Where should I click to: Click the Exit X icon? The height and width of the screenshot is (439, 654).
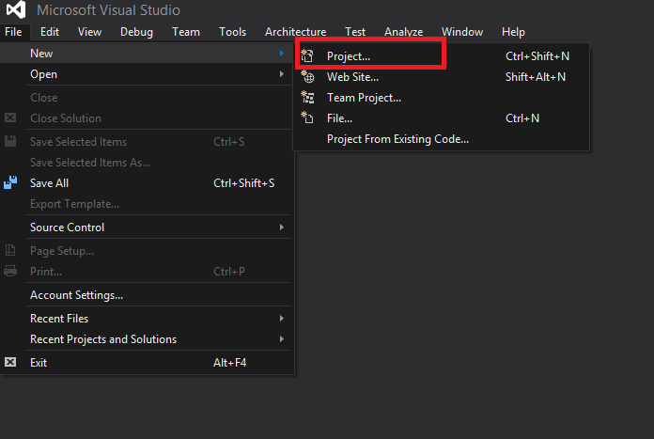10,362
